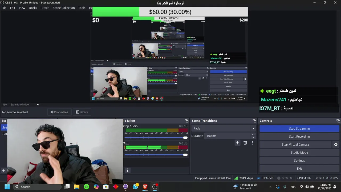Click Dropped Frames 83 (0.1%) status

tap(213, 178)
